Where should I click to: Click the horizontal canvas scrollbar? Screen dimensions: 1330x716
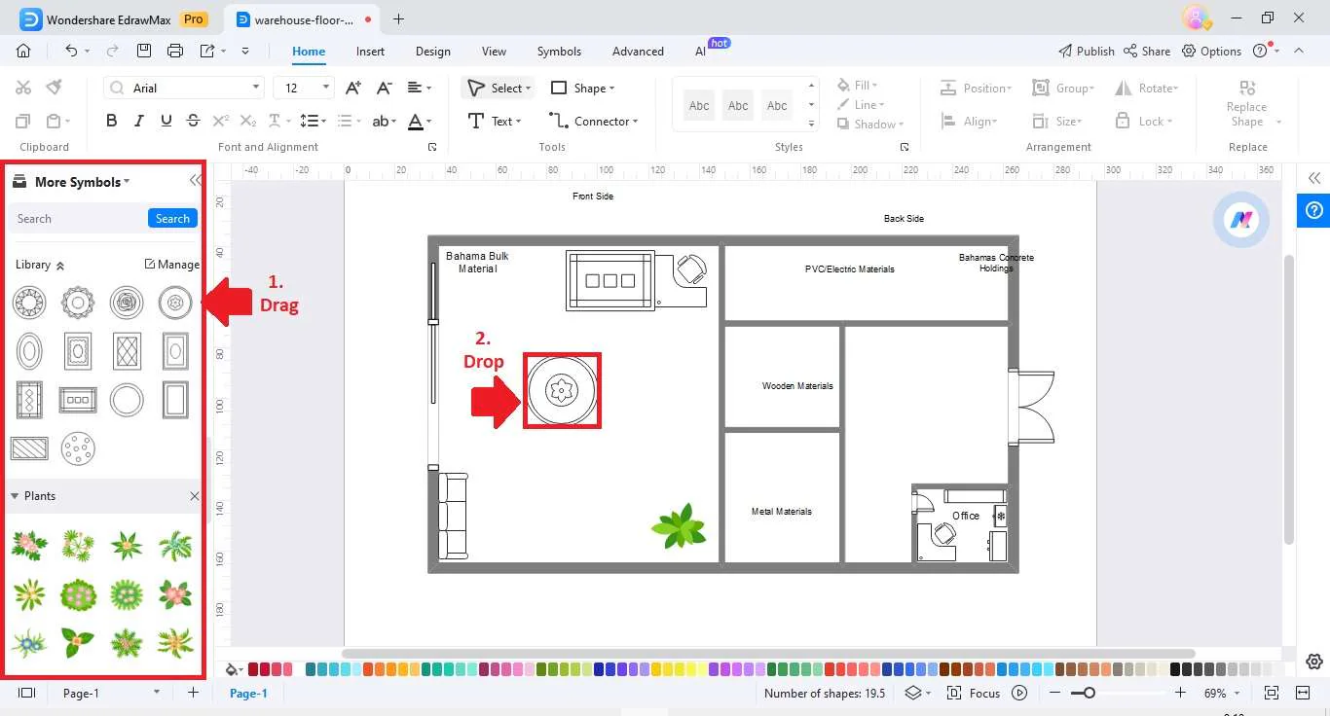click(768, 654)
